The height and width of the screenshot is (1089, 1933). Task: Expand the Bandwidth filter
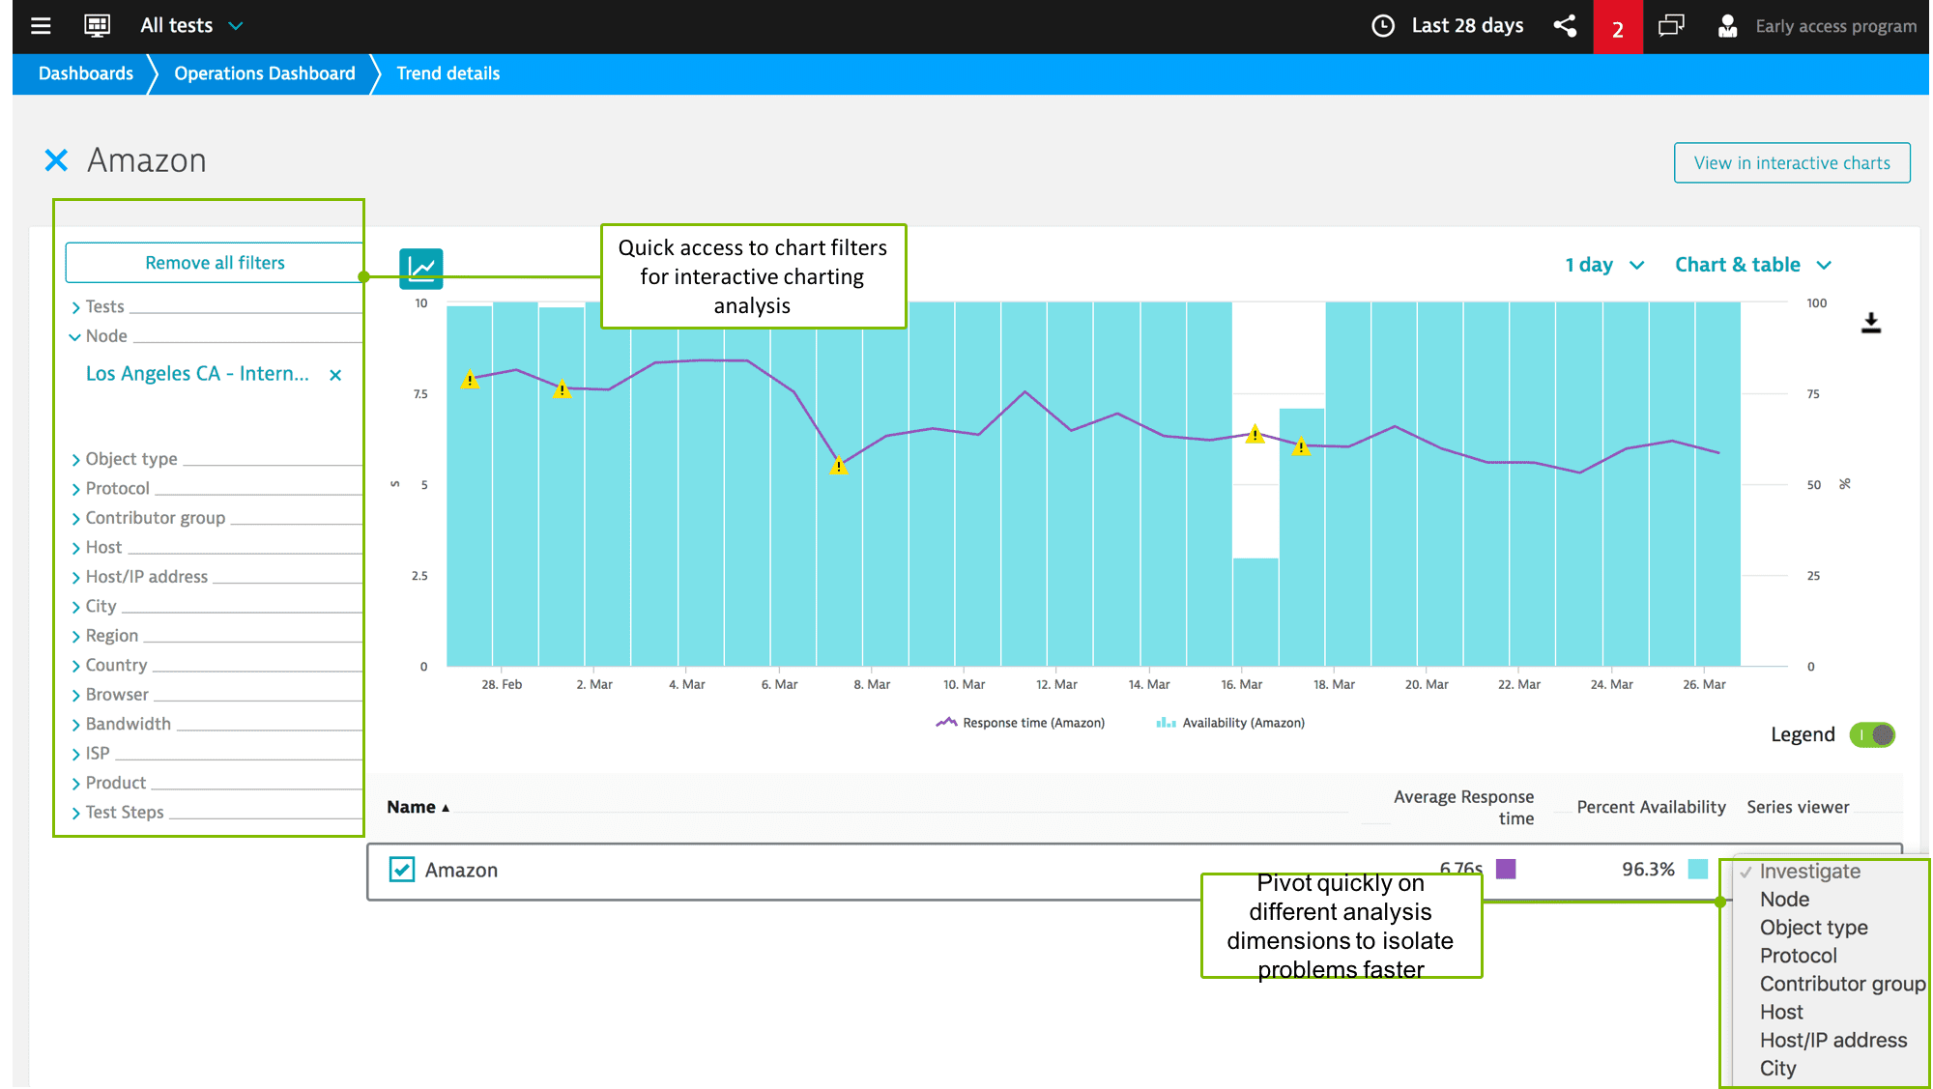click(121, 725)
